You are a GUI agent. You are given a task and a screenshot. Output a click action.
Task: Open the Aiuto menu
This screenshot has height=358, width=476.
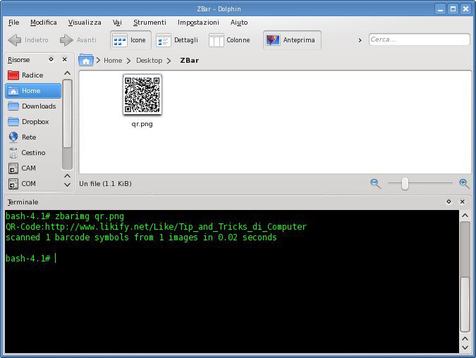click(239, 23)
